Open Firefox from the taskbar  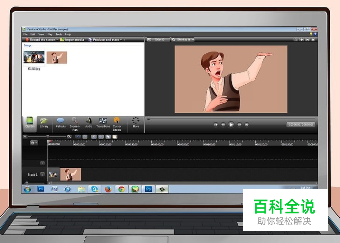(x=108, y=189)
